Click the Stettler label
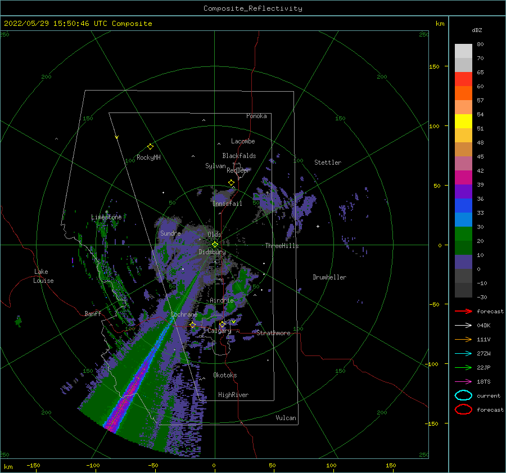 coord(328,163)
